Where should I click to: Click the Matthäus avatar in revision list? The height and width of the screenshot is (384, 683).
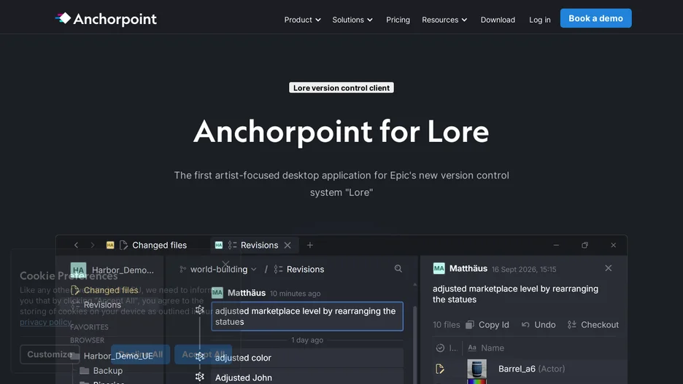coord(217,293)
